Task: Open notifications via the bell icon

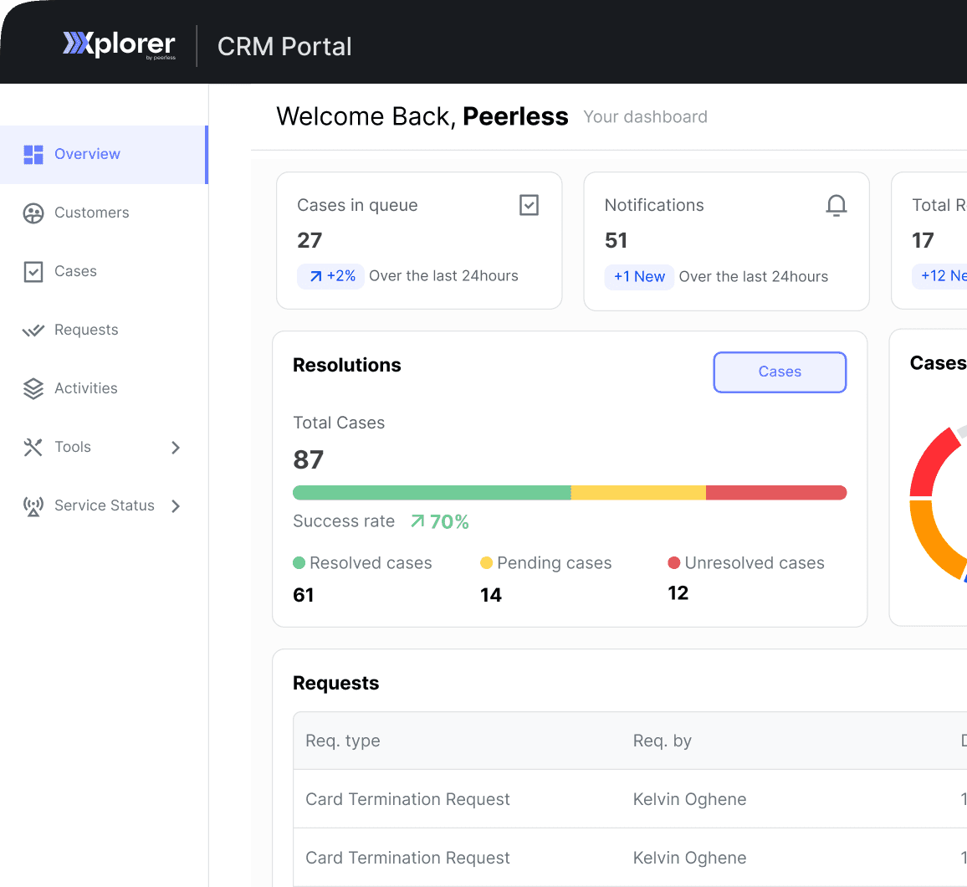Action: [837, 205]
